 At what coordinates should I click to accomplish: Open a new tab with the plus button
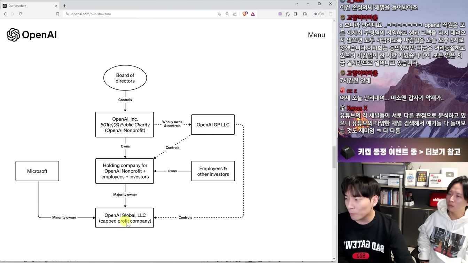point(64,6)
